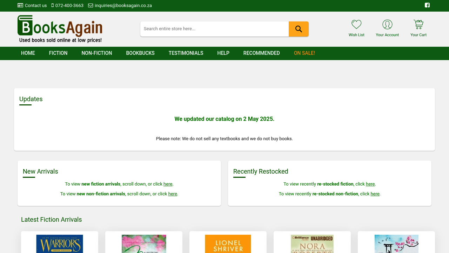Click the Contact us card icon
Screen dimensions: 449x253
20,6
